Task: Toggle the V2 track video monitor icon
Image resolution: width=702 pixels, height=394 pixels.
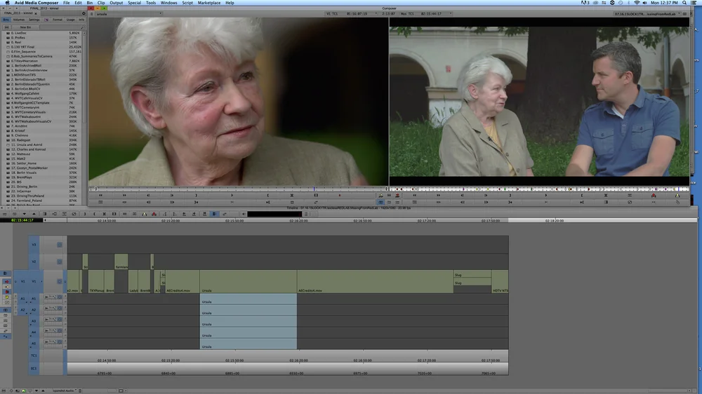Action: 59,261
